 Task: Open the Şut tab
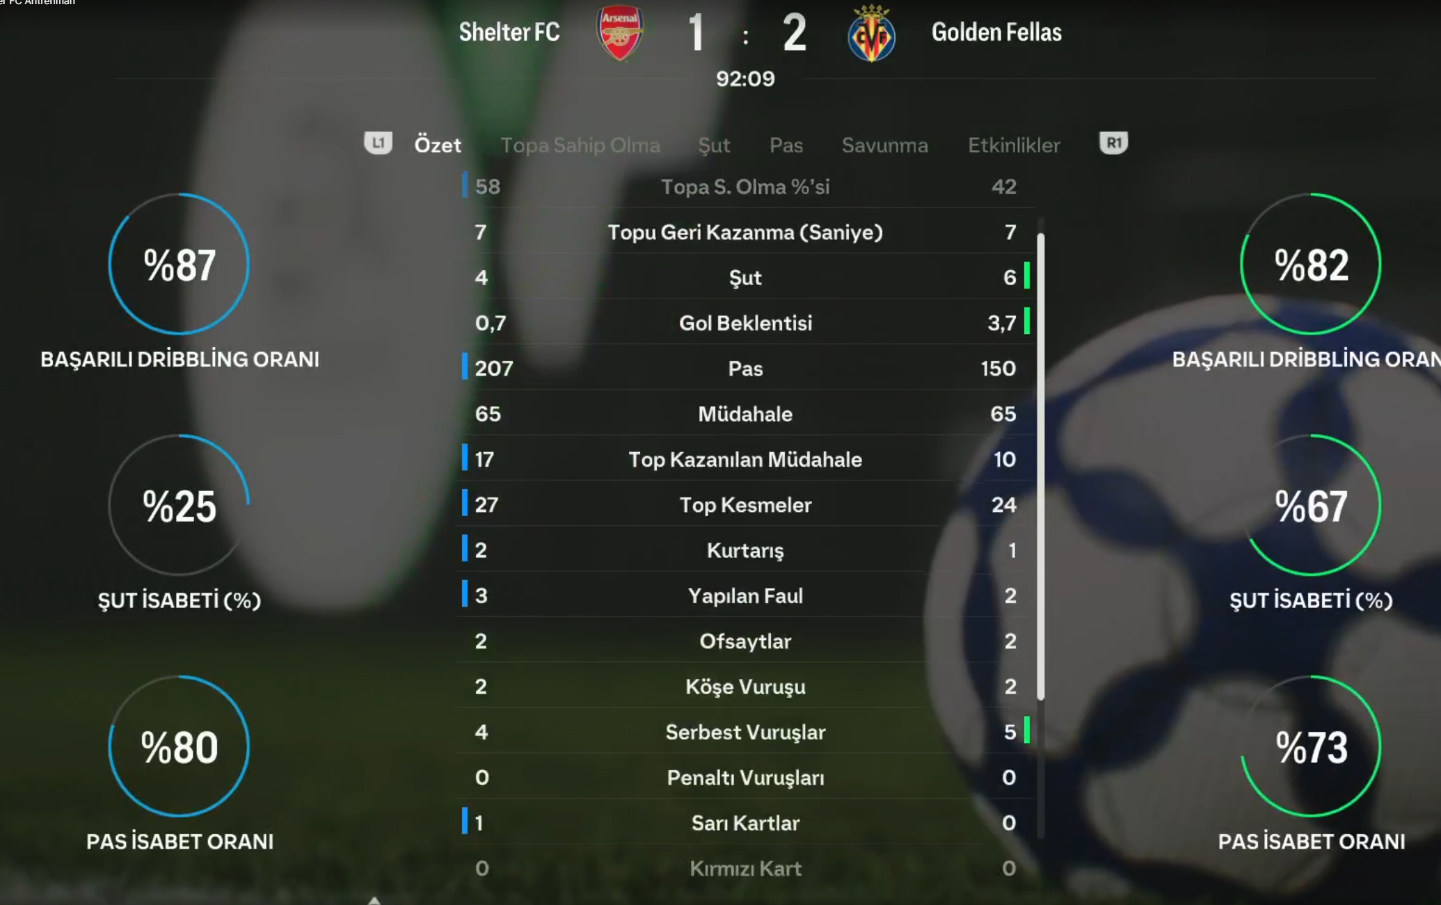pos(714,145)
